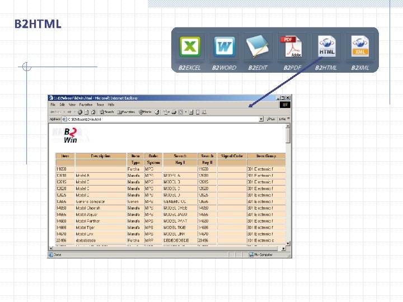The width and height of the screenshot is (403, 302).
Task: Select the B2XML orange document icon
Action: (360, 46)
